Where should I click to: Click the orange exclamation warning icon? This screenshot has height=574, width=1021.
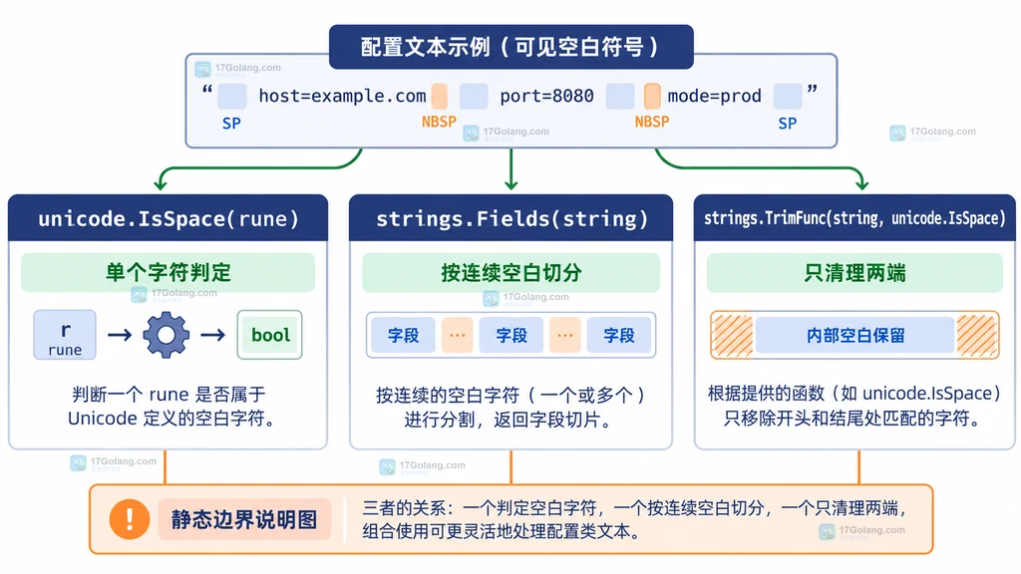click(129, 518)
